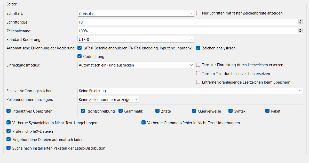309x163 pixels.
Task: Toggle Verberge Syntaxfehler in Nicht-Text-Umgebungen
Action: [9, 122]
